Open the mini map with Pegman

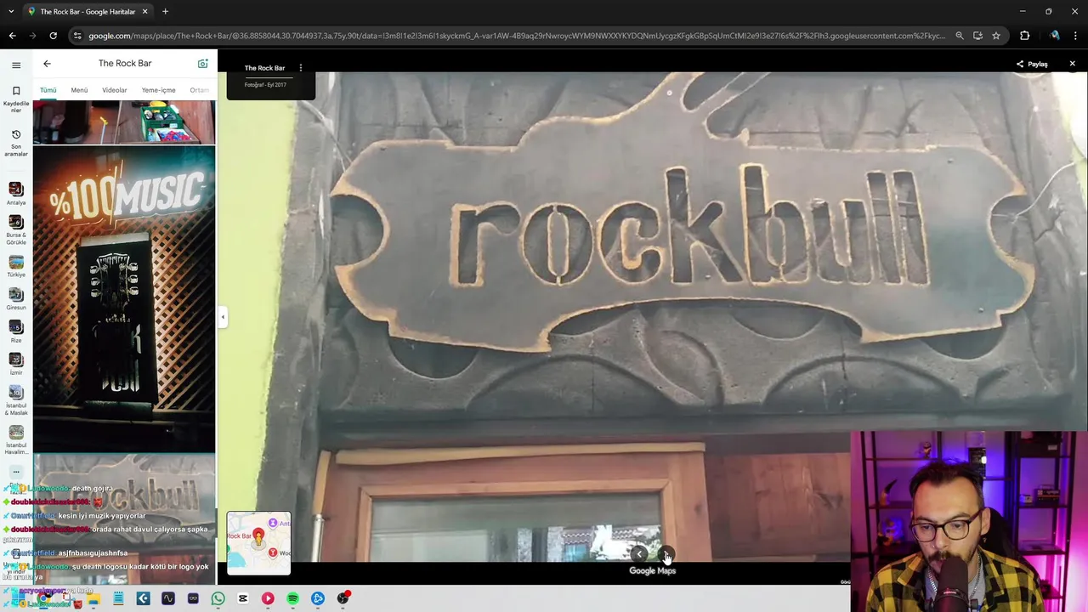tap(258, 543)
